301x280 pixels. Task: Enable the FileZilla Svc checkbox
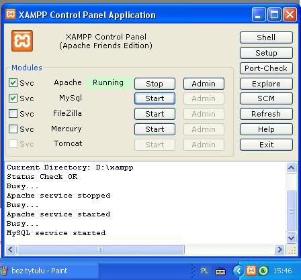[13, 113]
